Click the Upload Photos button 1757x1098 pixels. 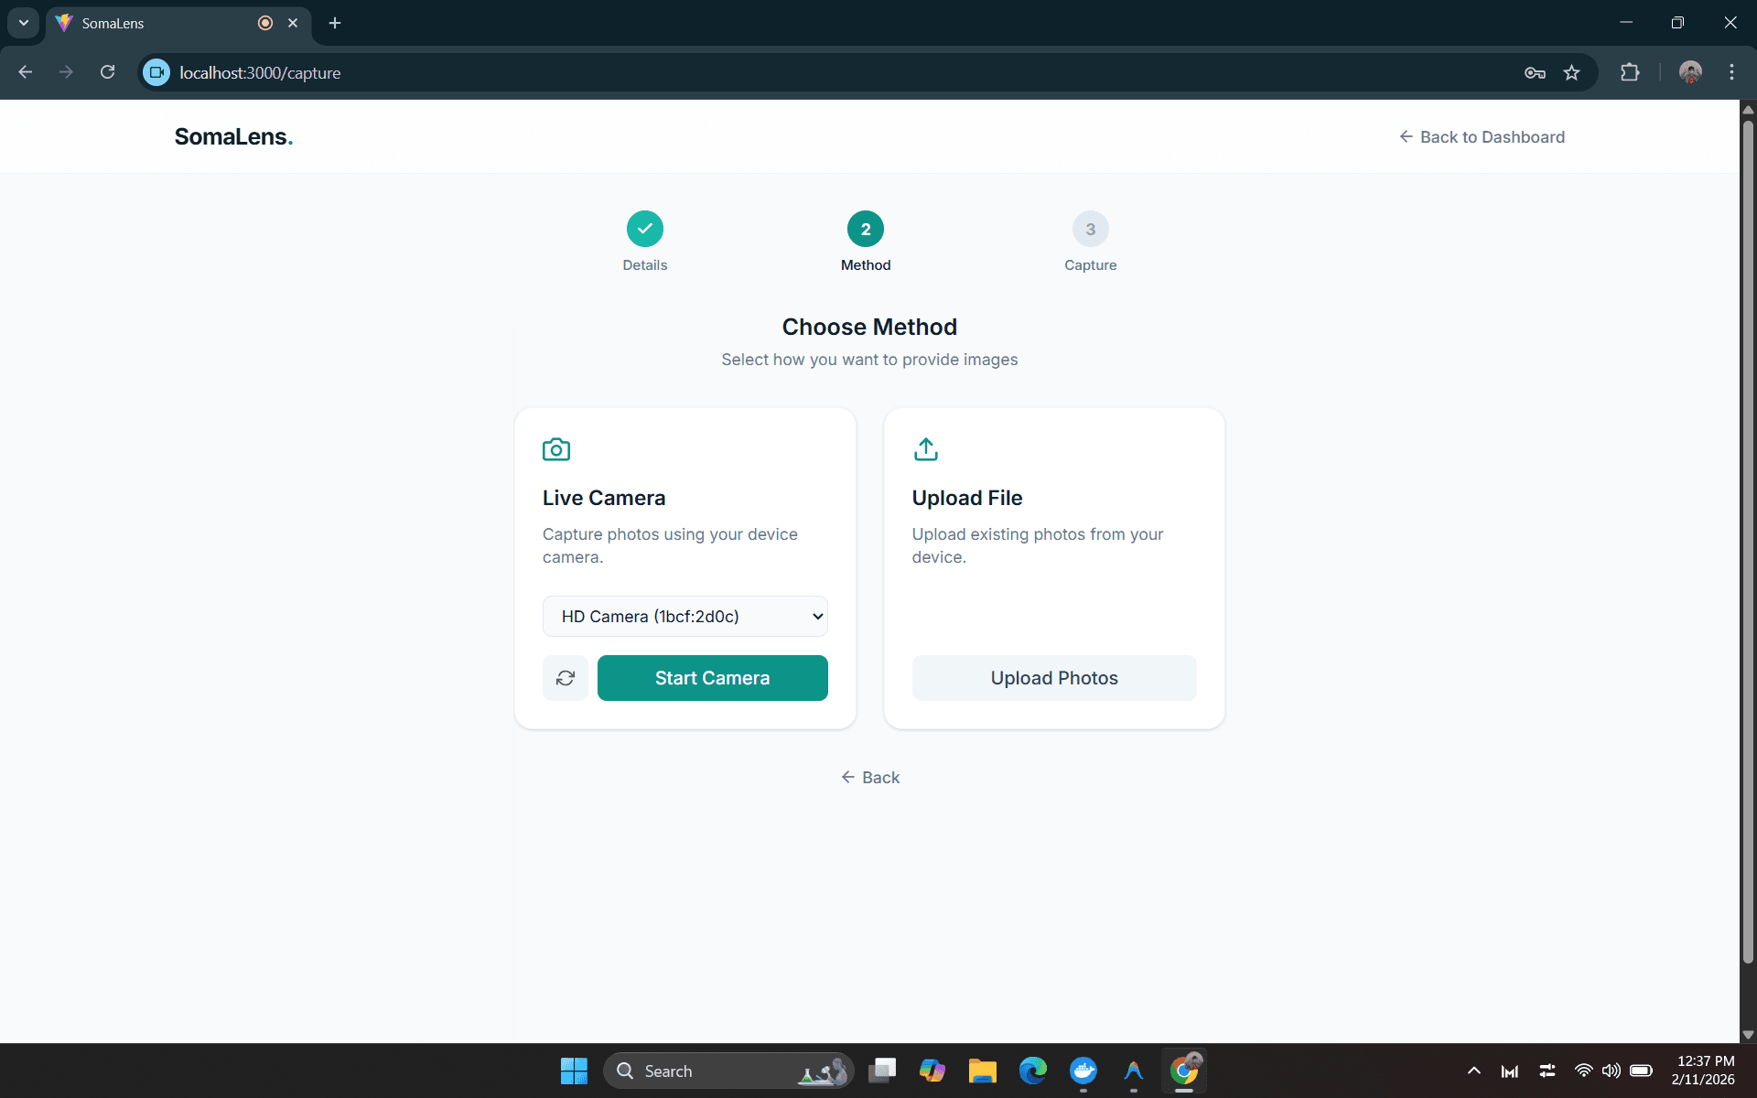point(1054,678)
